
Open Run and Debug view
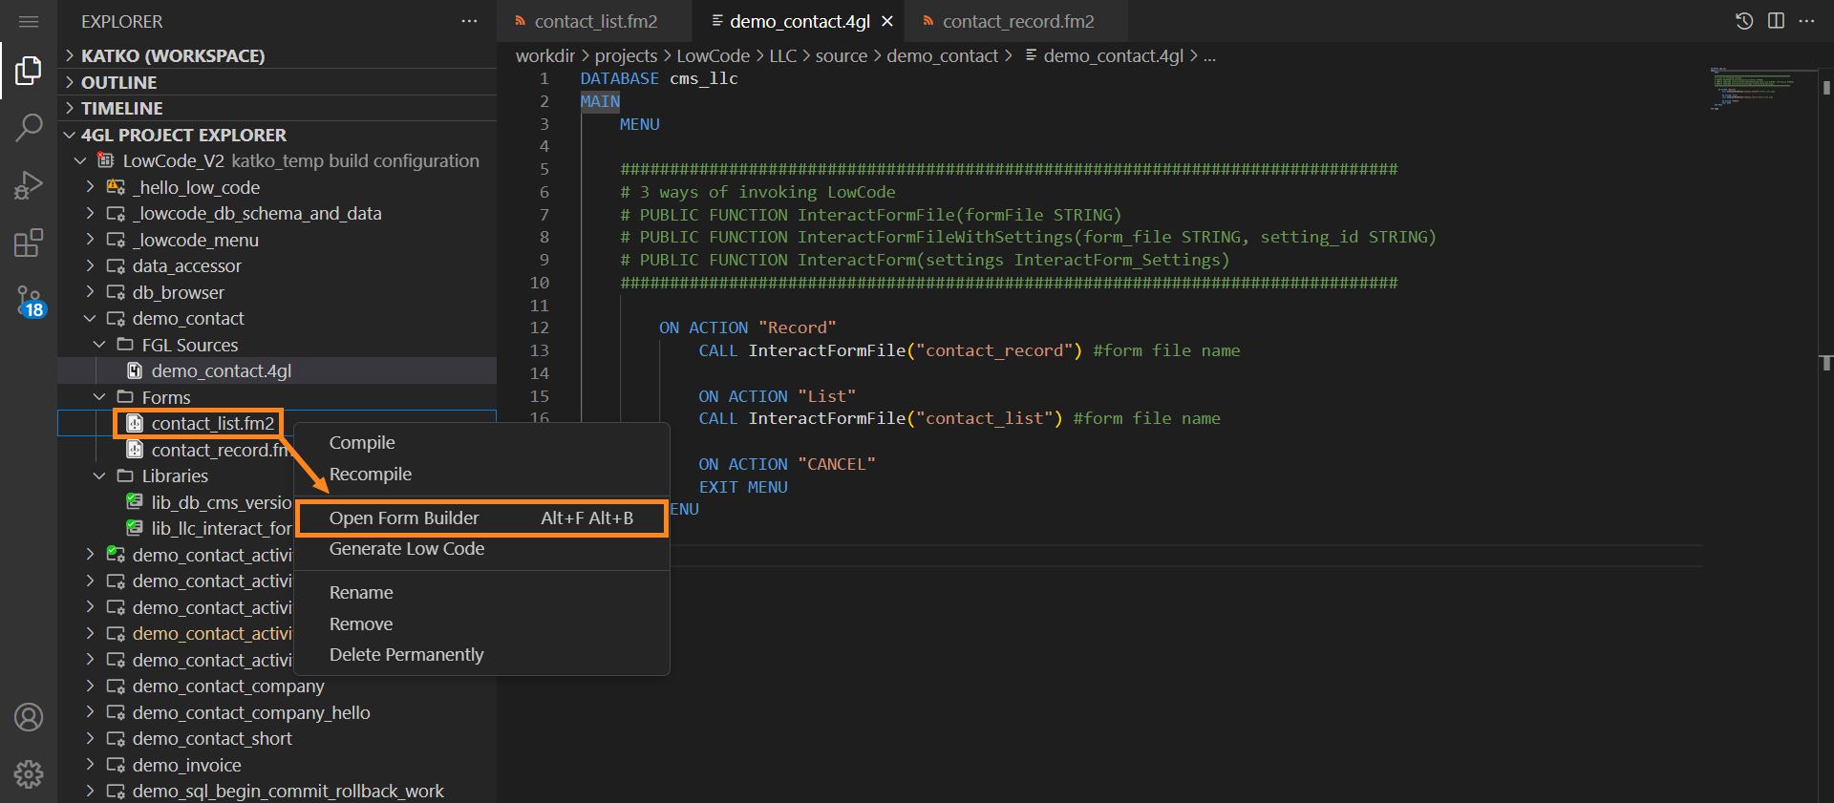coord(29,184)
